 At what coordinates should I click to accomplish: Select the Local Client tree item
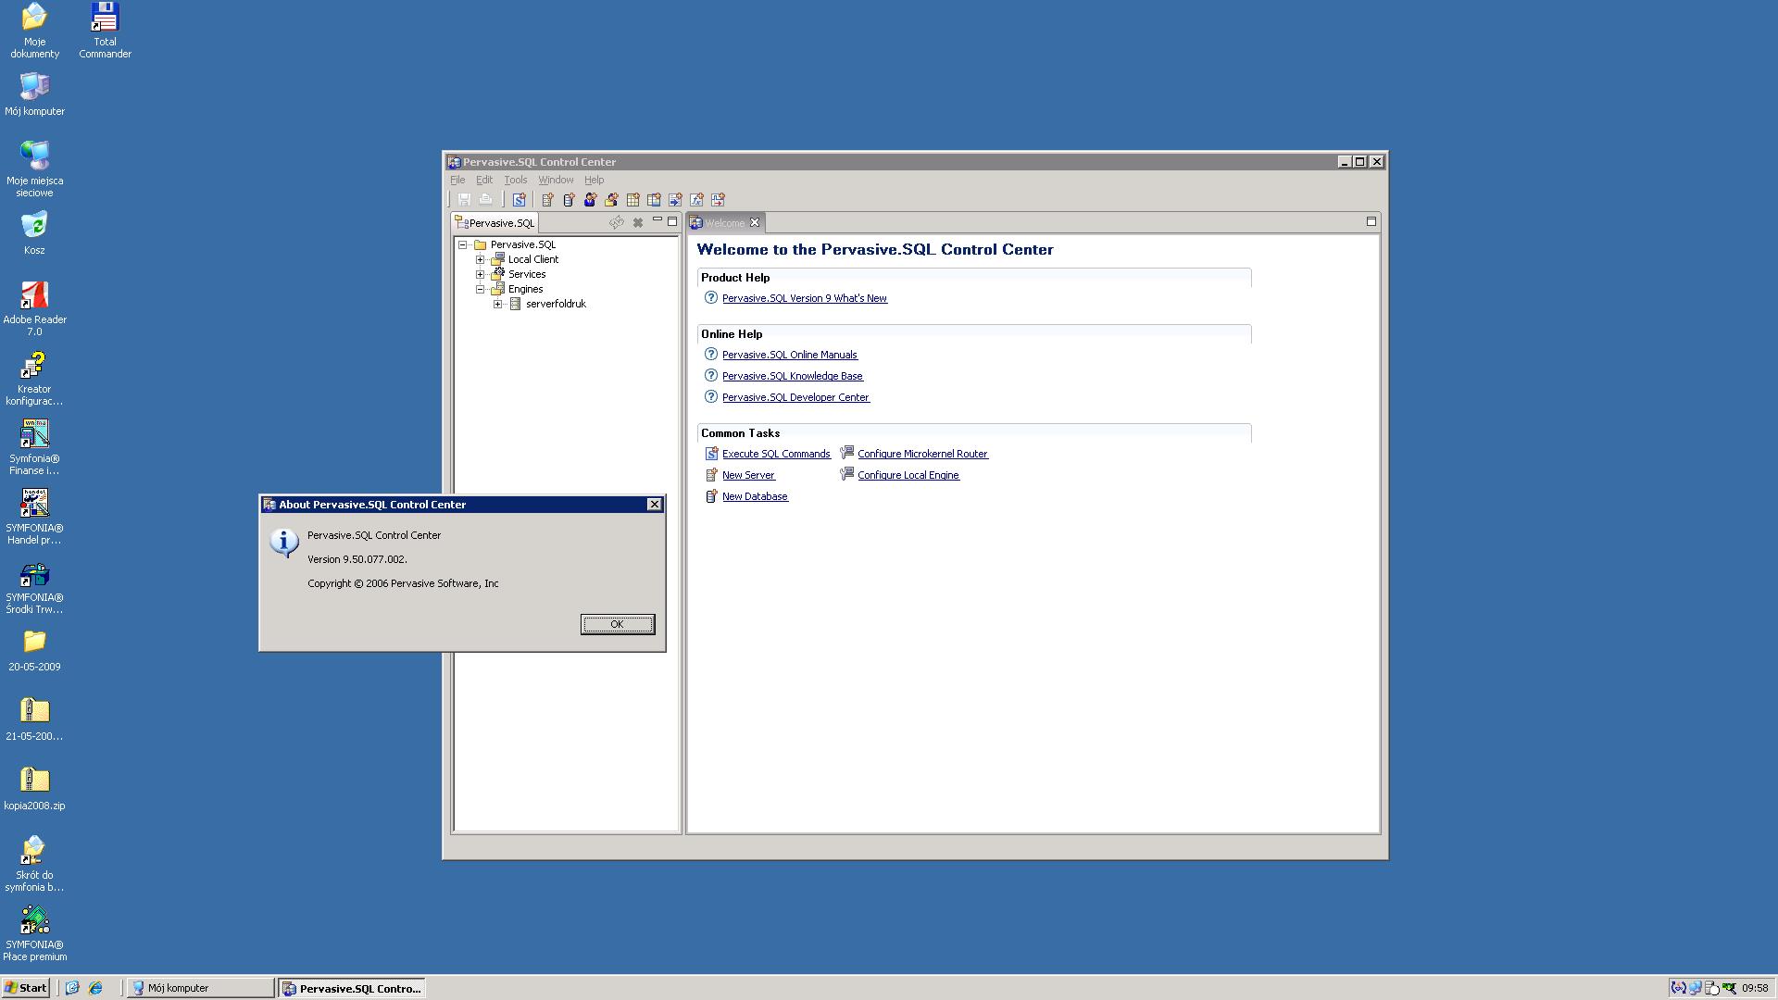click(x=532, y=259)
